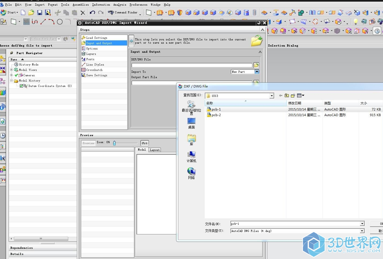Select the Unite boolean icon with the plus sign

[x=301, y=12]
